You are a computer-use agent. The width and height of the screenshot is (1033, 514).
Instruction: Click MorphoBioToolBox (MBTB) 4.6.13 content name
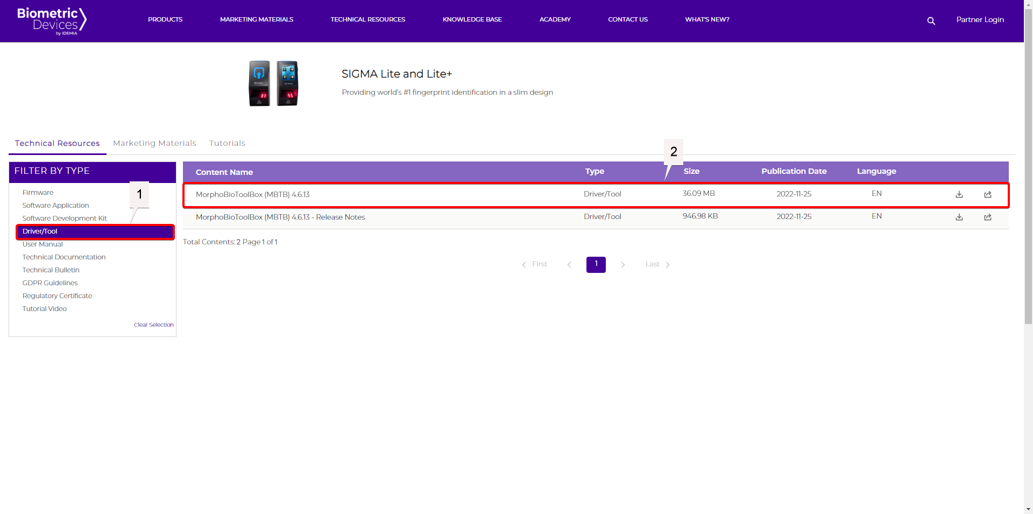click(x=253, y=194)
